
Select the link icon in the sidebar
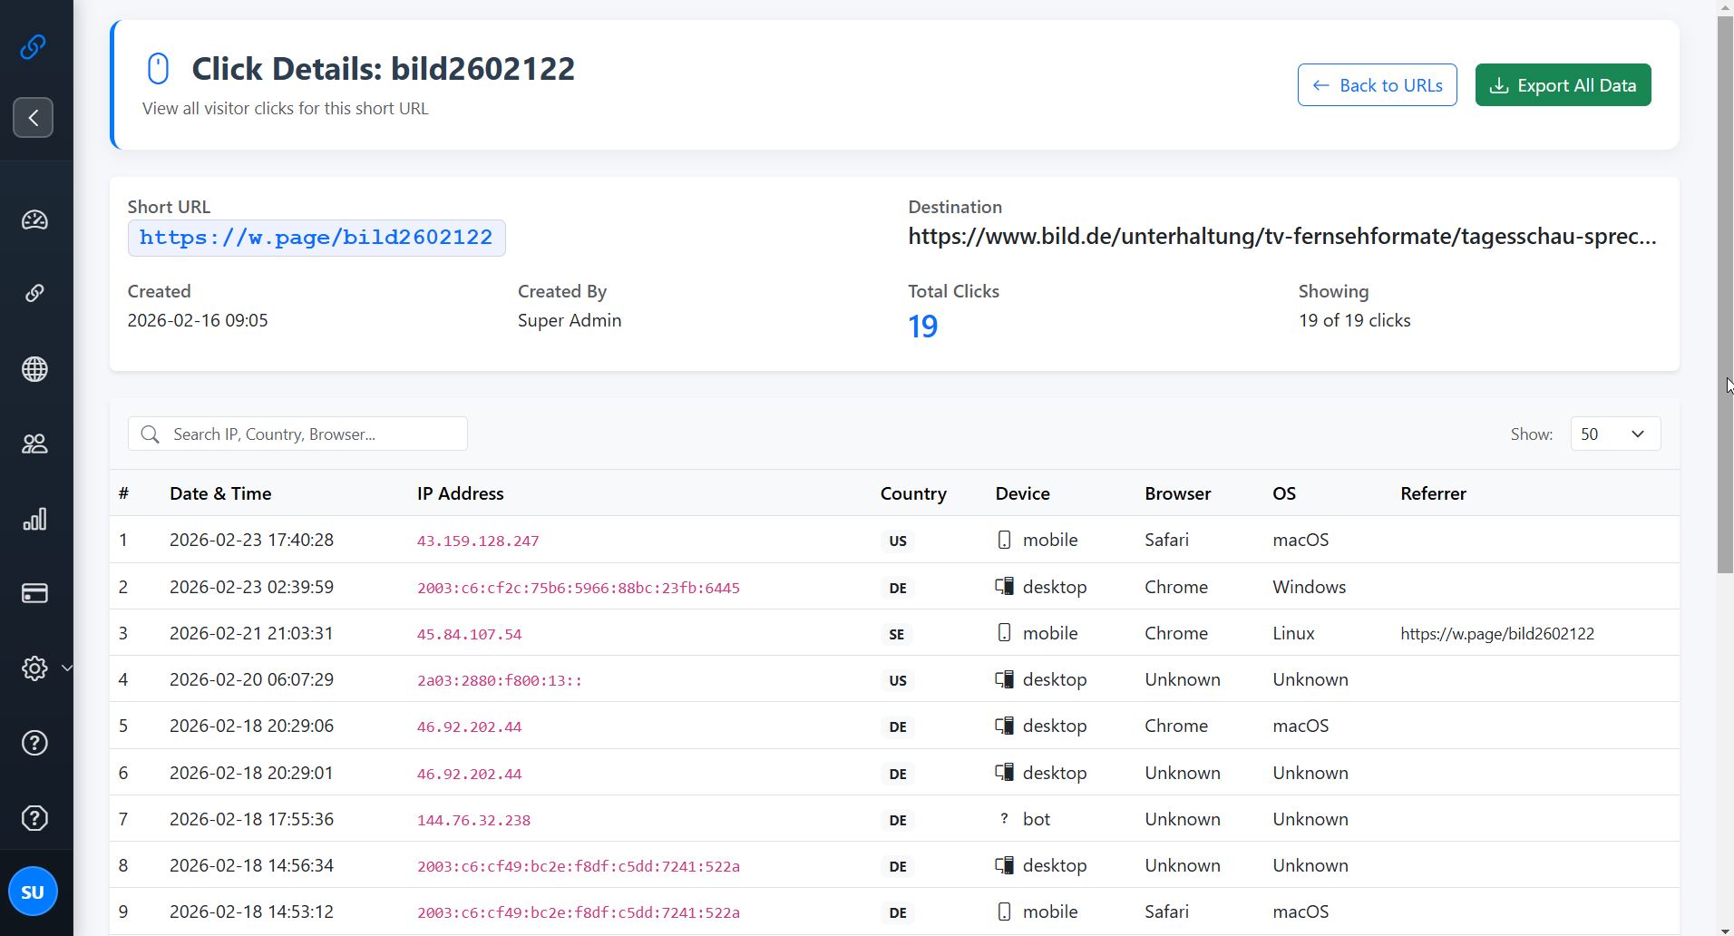(34, 293)
